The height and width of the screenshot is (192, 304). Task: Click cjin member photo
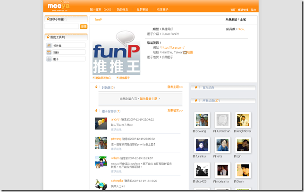click(x=243, y=145)
